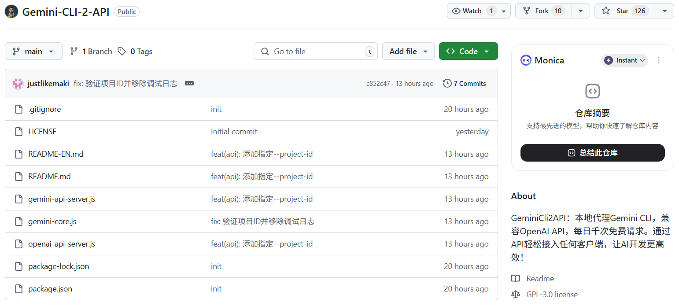
Task: Open the 7 Commits history
Action: [x=465, y=83]
